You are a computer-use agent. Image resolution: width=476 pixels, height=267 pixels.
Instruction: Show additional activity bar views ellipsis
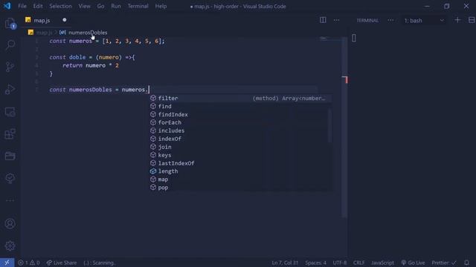pos(10,200)
